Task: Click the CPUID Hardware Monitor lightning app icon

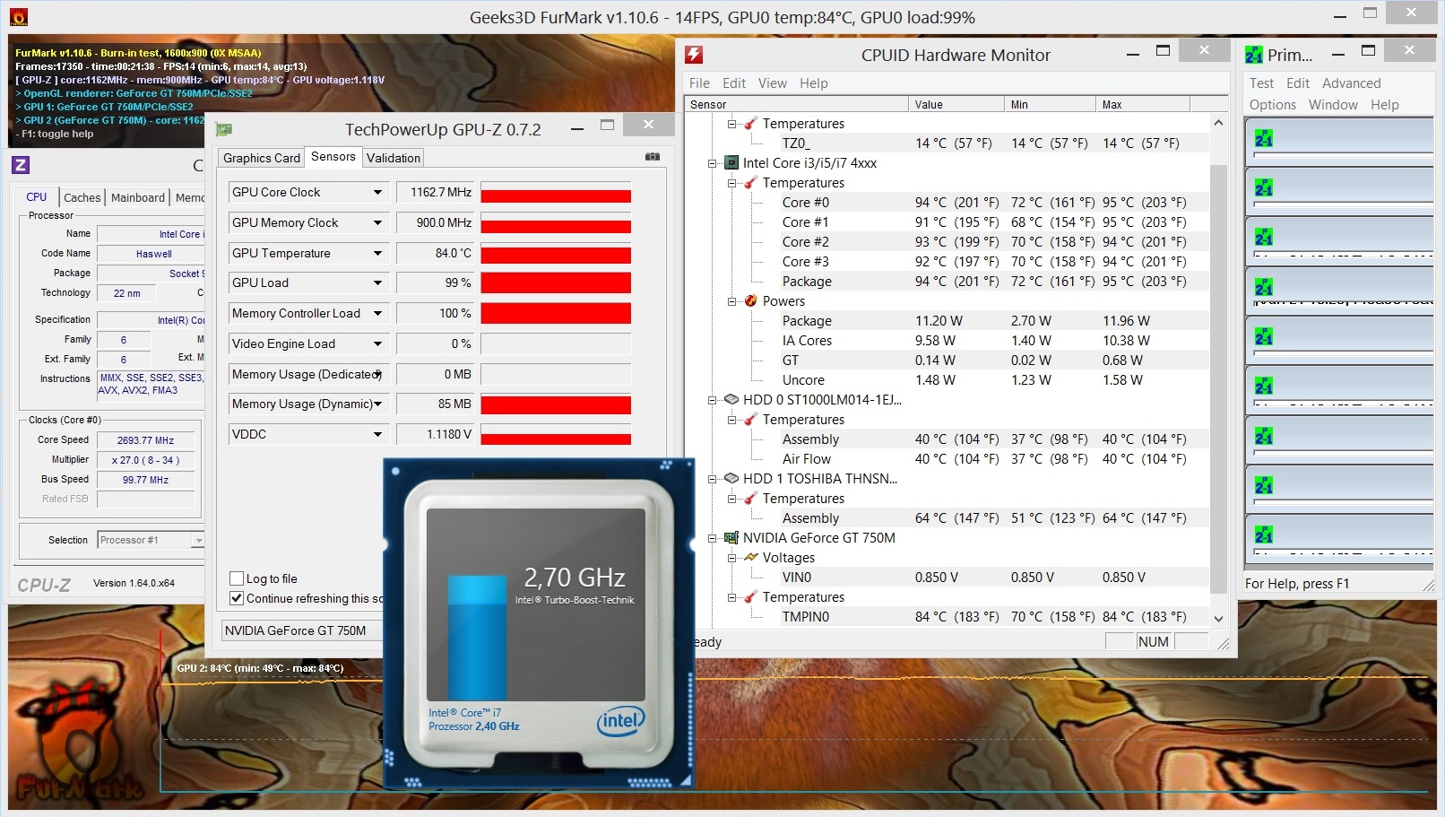Action: (x=694, y=55)
